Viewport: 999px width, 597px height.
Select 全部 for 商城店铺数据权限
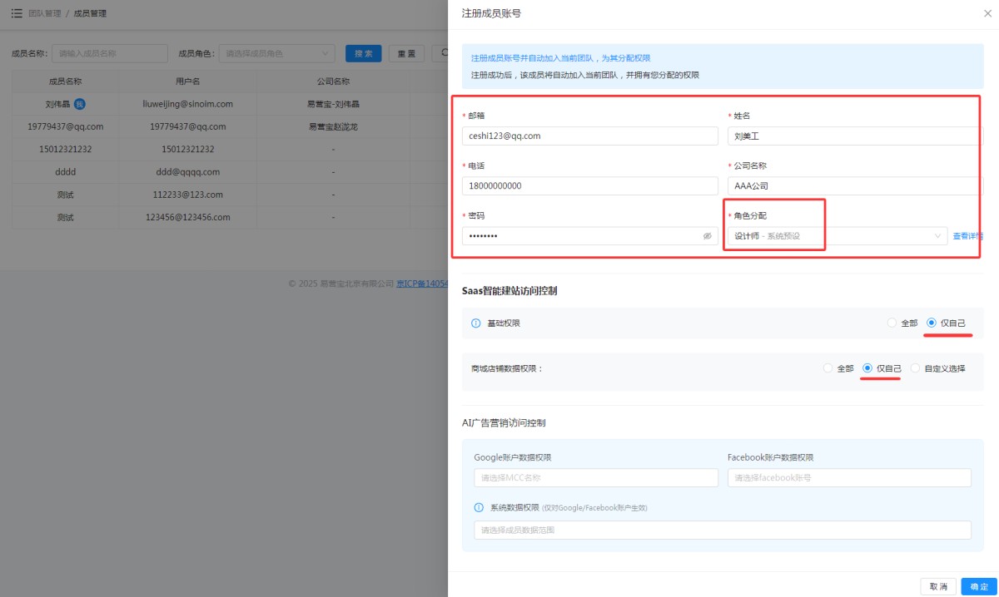pos(828,368)
